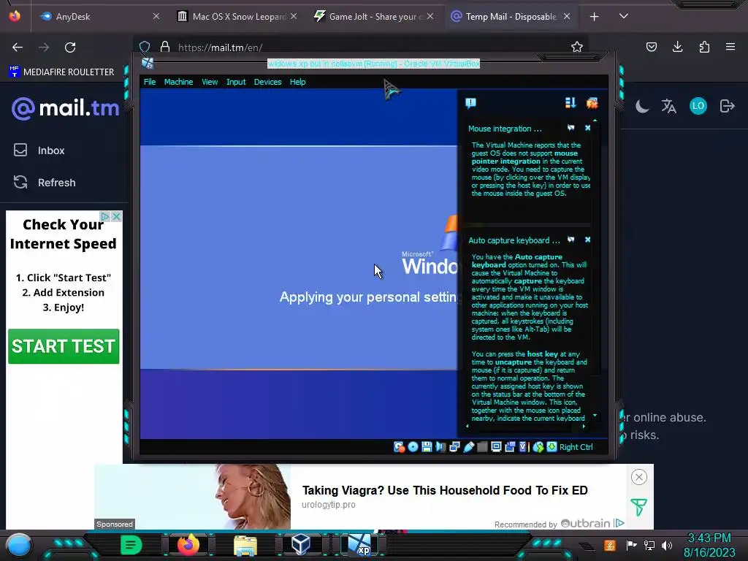
Task: Bookmark this page with the star icon
Action: point(577,47)
